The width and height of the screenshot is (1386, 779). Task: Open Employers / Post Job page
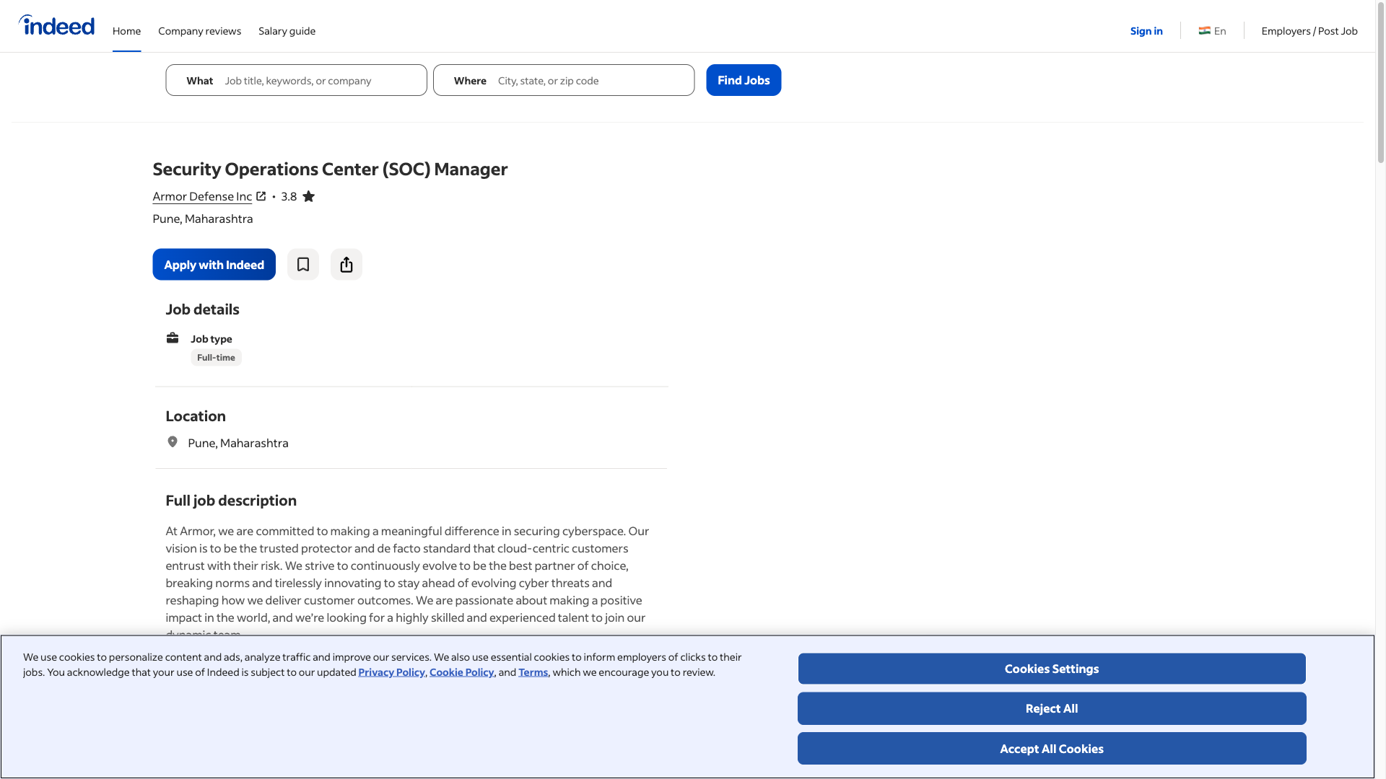[1309, 31]
